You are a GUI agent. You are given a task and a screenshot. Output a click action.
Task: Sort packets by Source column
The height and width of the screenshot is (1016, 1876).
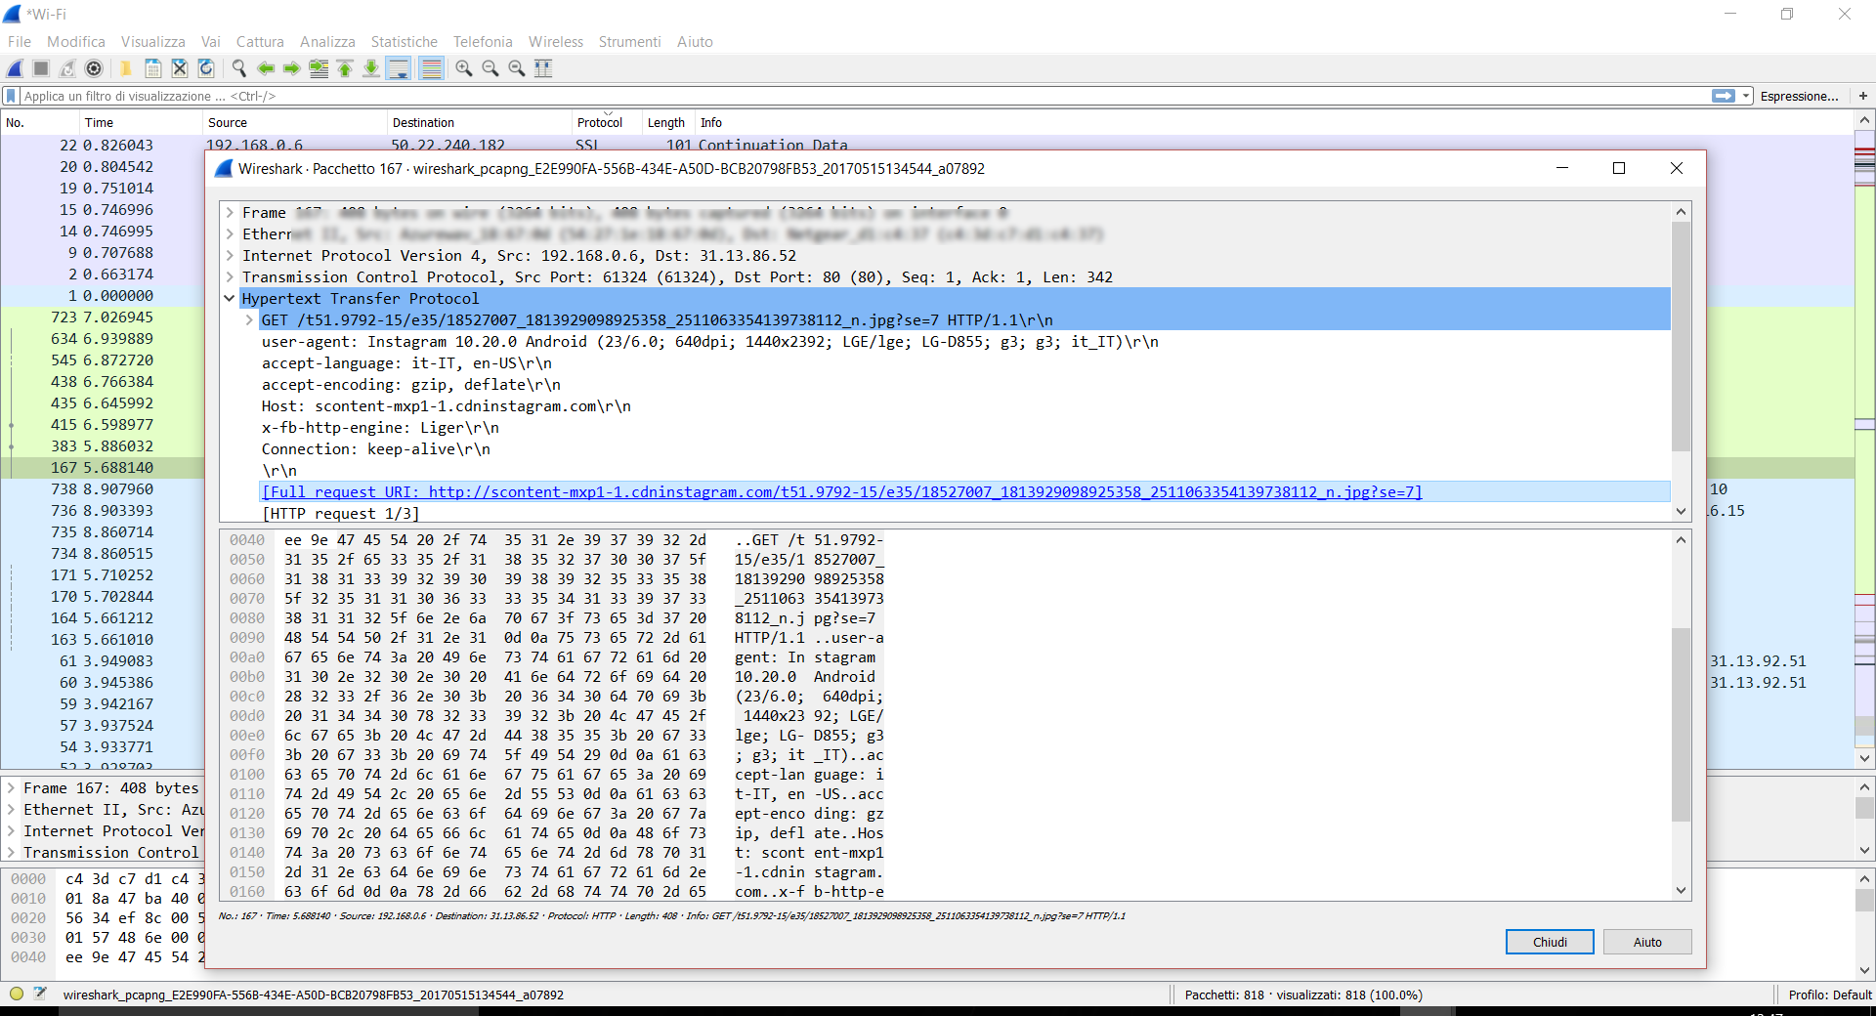coord(295,123)
